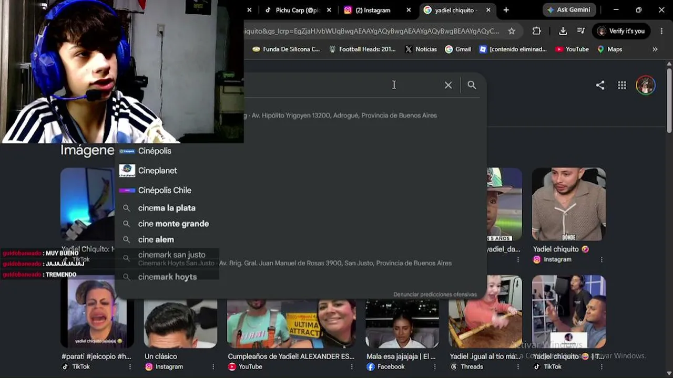Image resolution: width=673 pixels, height=378 pixels.
Task: Click the Facebook source icon under Mala esa
Action: click(371, 367)
